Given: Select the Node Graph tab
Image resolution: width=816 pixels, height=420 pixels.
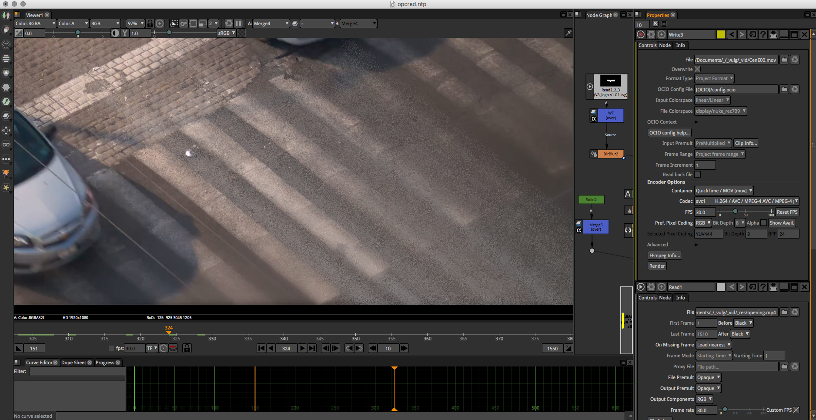Looking at the screenshot, I should click(x=599, y=15).
